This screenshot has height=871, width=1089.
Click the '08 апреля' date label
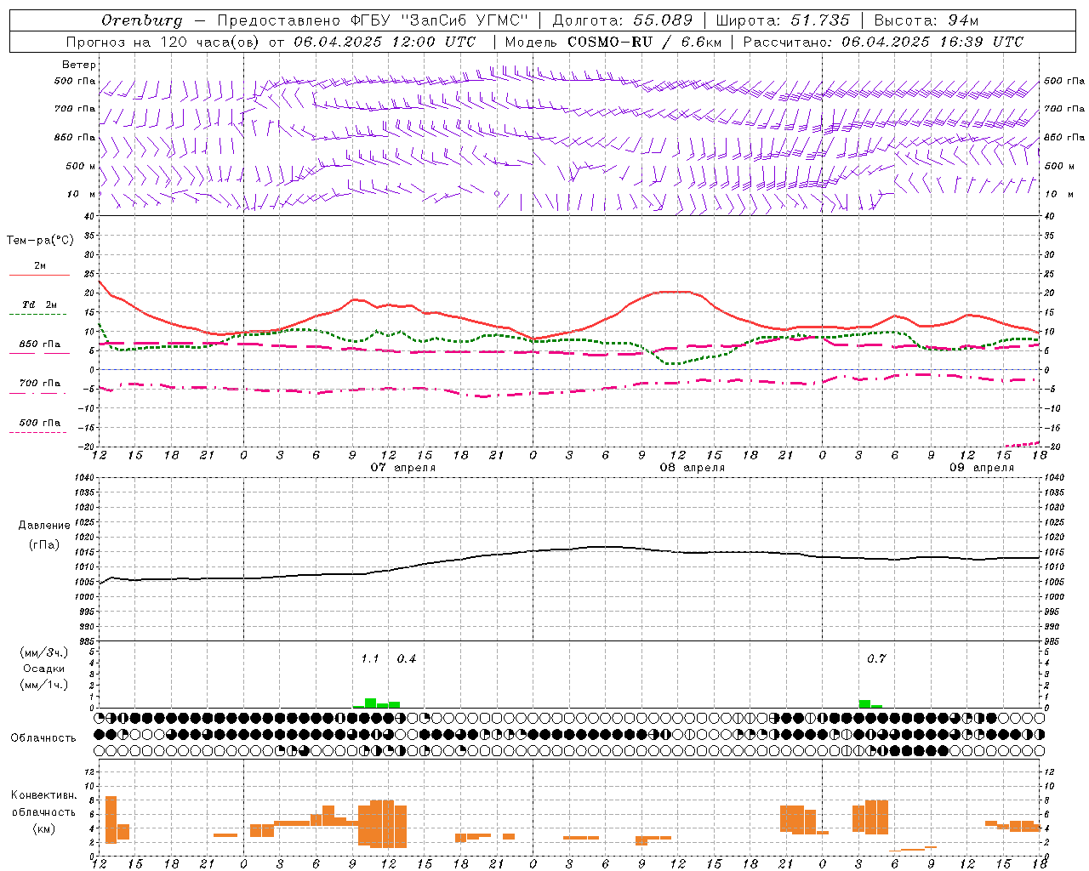tap(693, 468)
